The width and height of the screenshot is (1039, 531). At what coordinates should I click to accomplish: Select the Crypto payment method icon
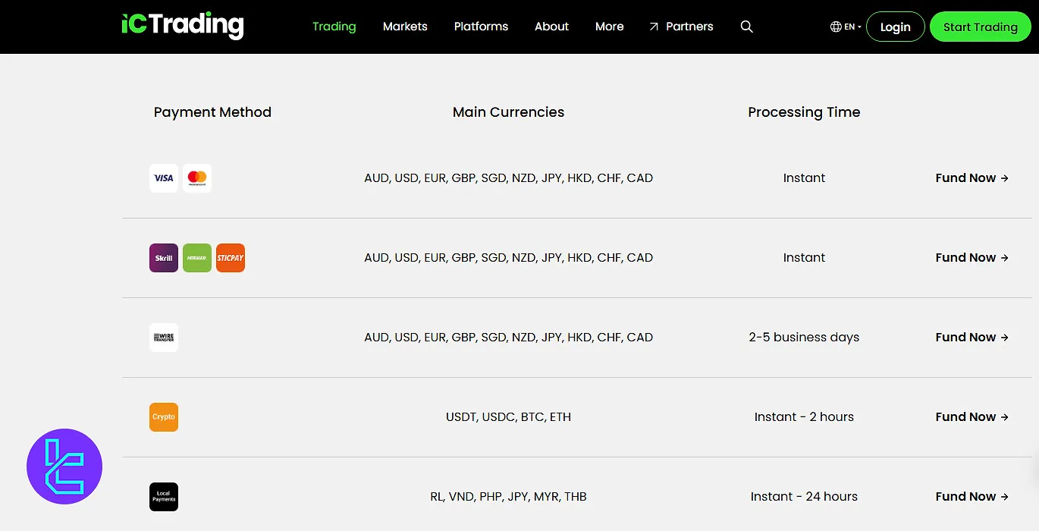coord(163,416)
